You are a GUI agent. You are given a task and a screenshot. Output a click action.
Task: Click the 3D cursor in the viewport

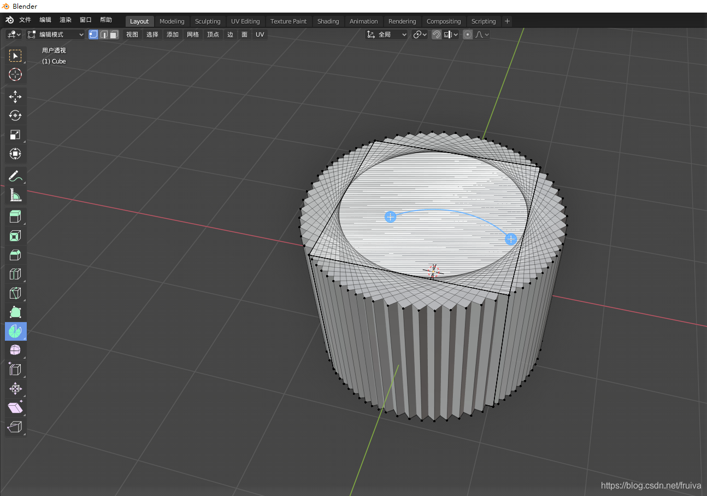pos(433,271)
